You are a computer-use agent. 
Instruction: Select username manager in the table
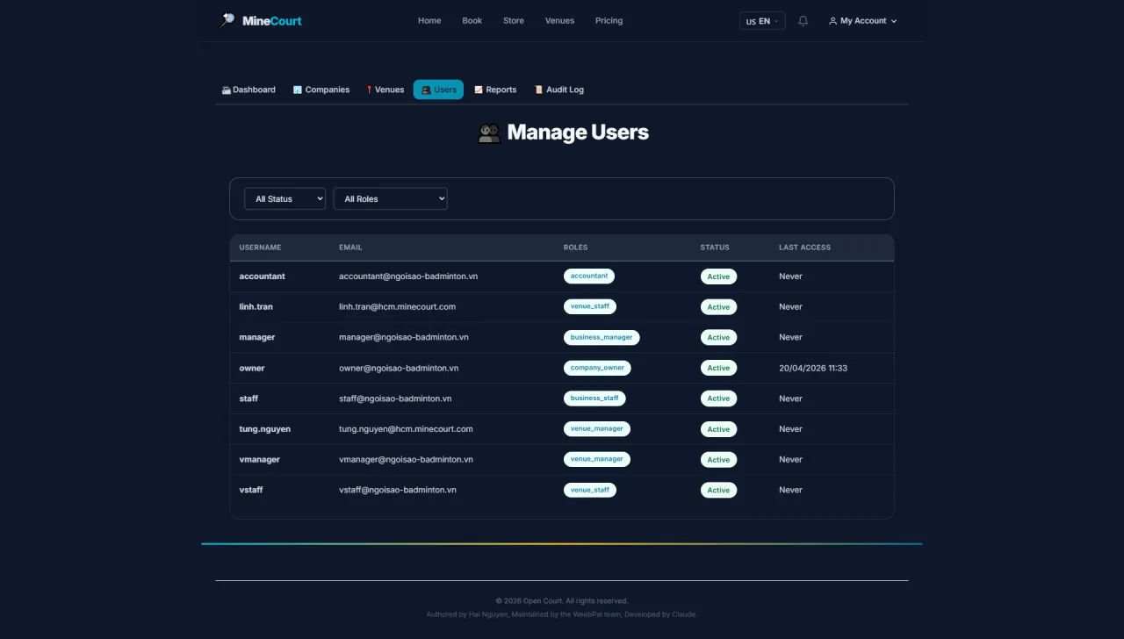pyautogui.click(x=256, y=337)
